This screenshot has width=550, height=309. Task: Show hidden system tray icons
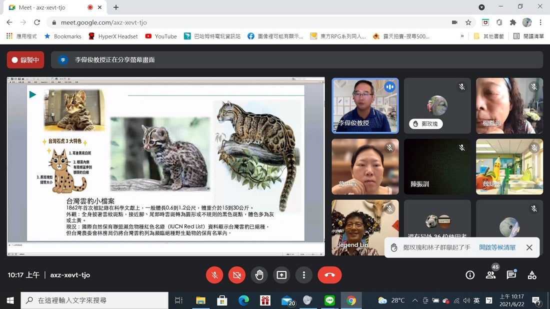click(415, 300)
